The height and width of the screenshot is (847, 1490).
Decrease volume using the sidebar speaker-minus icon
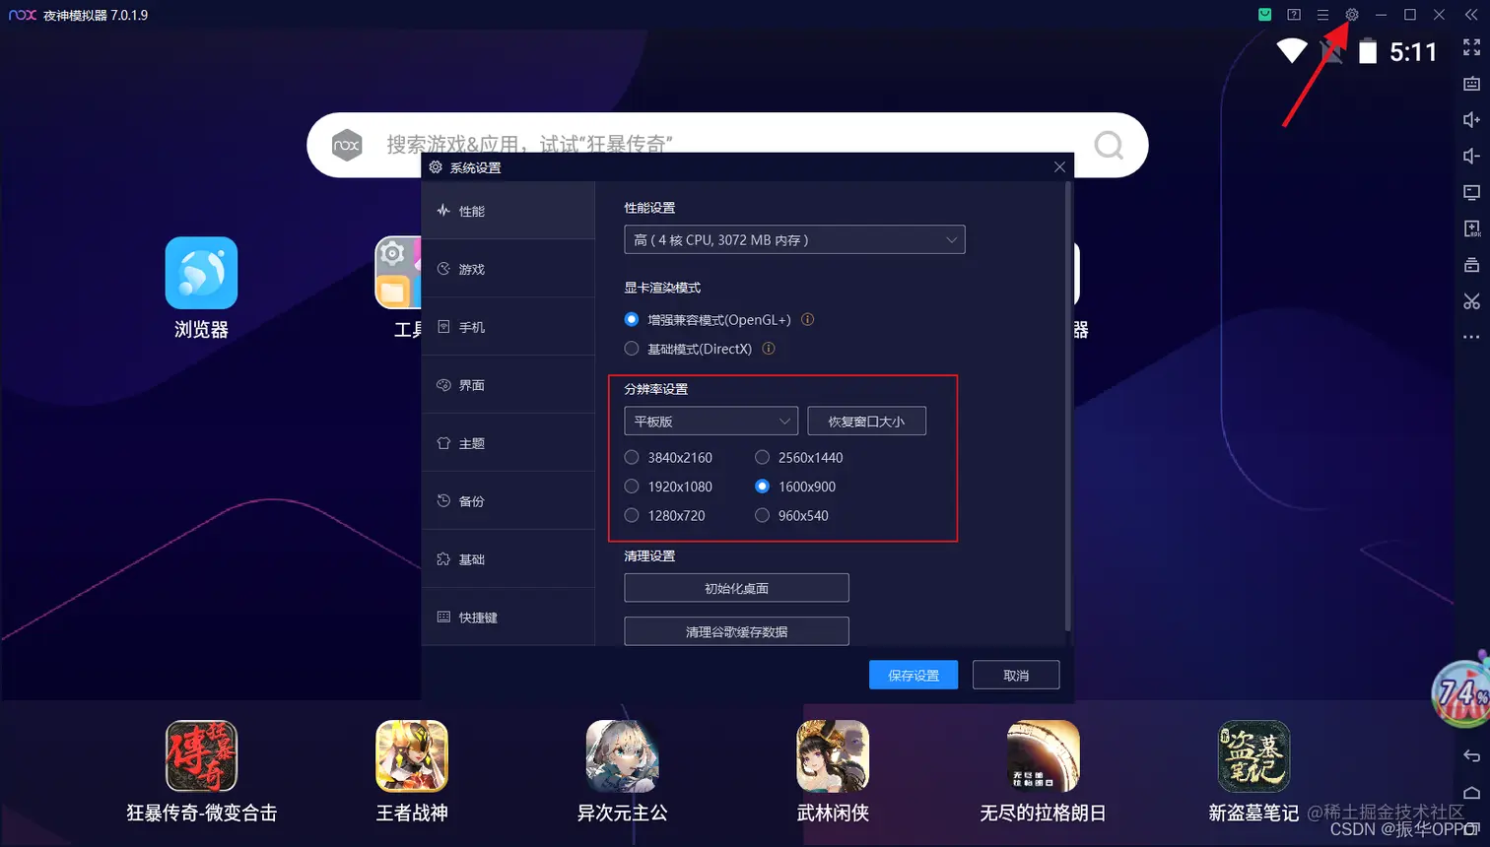click(1471, 156)
